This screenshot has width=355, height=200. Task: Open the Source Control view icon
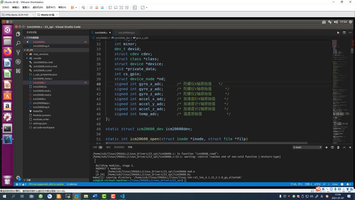pyautogui.click(x=18, y=52)
